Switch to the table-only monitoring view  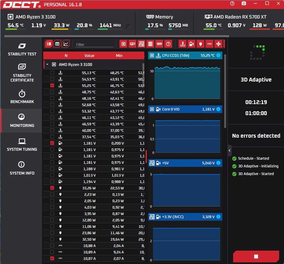tap(49, 44)
